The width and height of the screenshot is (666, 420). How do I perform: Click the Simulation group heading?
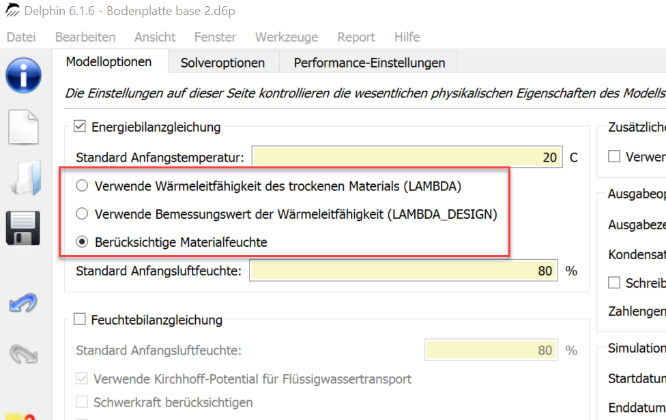[x=637, y=348]
